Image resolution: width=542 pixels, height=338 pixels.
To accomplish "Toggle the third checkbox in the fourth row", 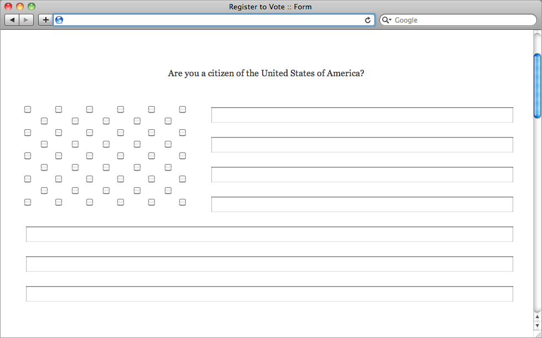I will tap(106, 144).
